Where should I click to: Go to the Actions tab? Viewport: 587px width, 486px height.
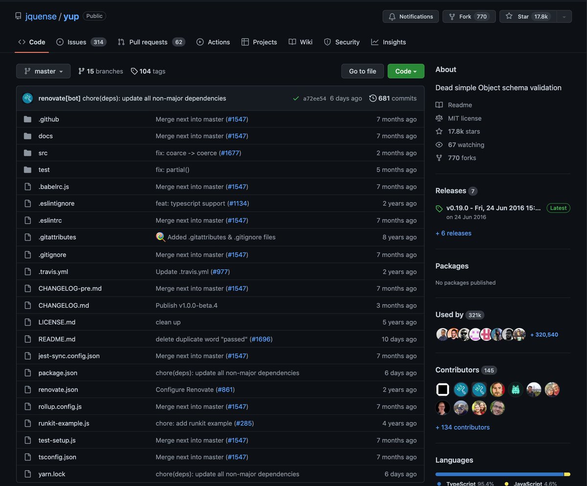213,42
